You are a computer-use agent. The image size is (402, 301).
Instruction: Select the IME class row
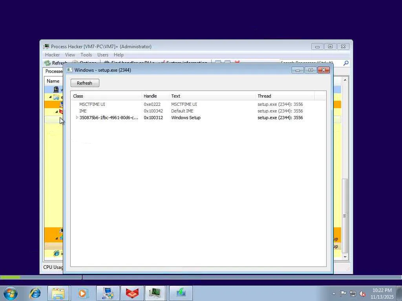83,111
